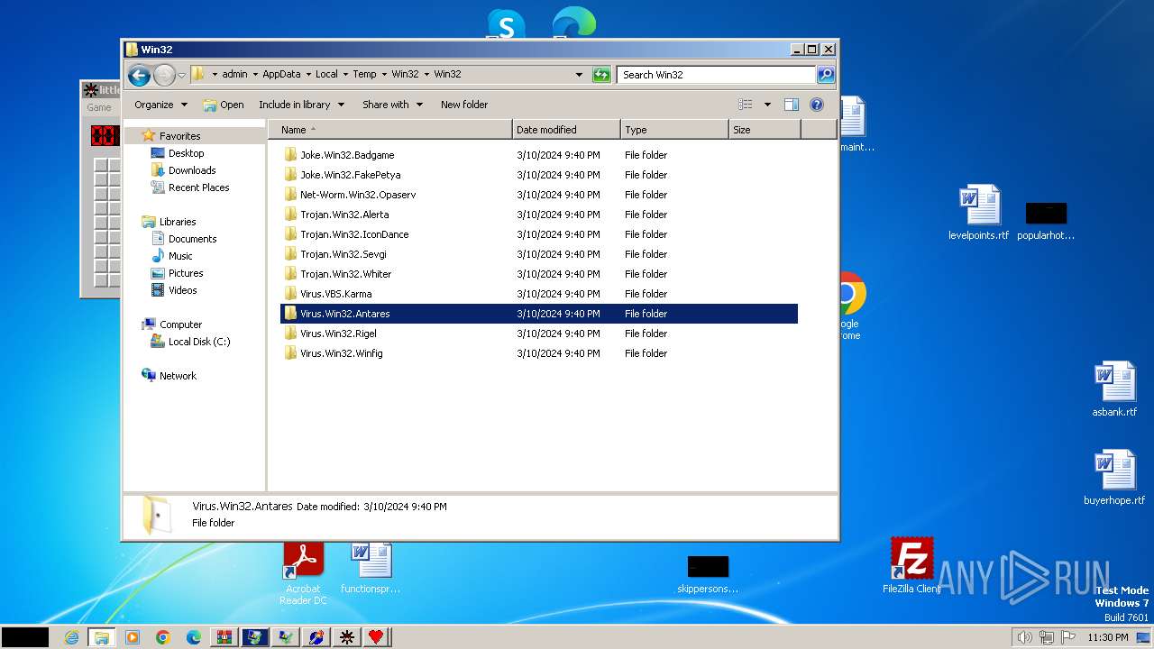The height and width of the screenshot is (649, 1154).
Task: Expand the Share with menu
Action: (392, 105)
